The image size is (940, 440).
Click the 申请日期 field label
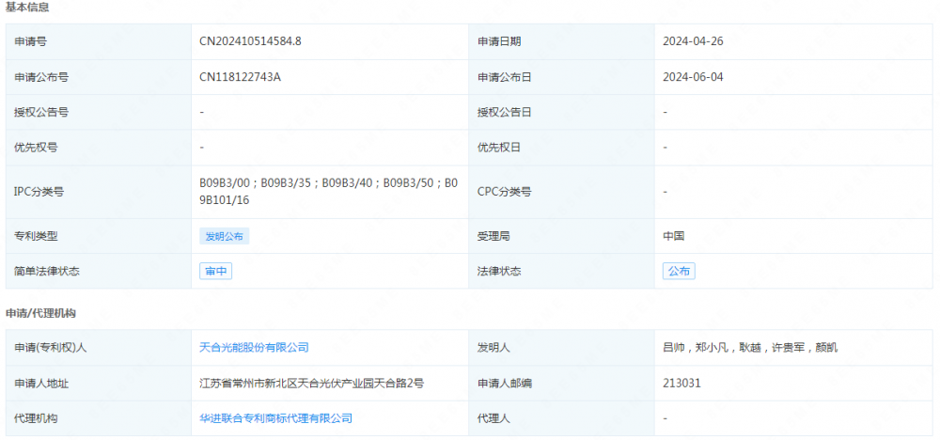coord(499,41)
